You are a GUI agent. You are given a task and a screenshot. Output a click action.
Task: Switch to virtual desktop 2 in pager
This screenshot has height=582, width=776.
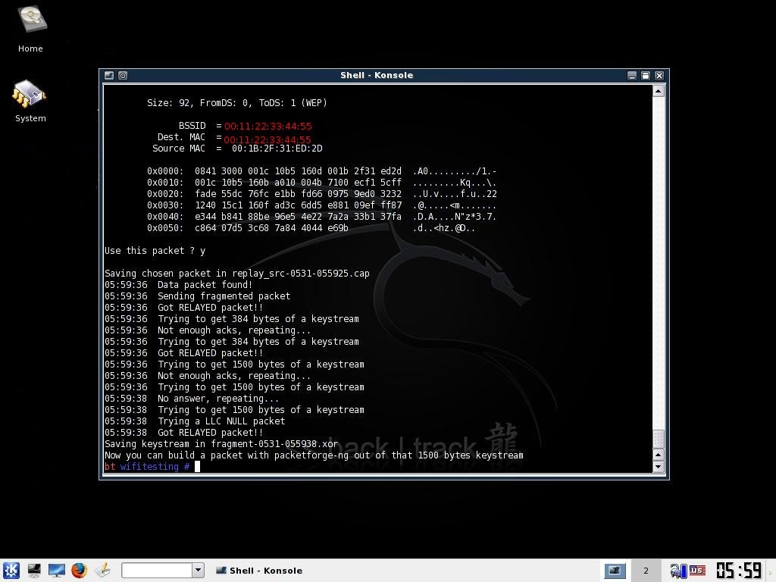[x=646, y=571]
